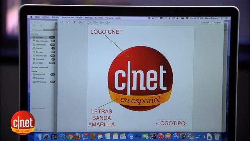Image resolution: width=250 pixels, height=141 pixels.
Task: Select the Personal mailbox under Google
Action: 43,78
